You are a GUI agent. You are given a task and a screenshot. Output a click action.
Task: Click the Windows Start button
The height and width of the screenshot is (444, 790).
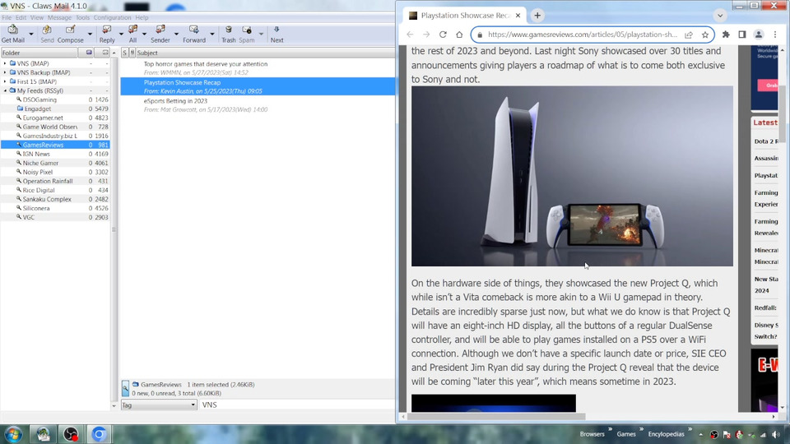(x=13, y=434)
